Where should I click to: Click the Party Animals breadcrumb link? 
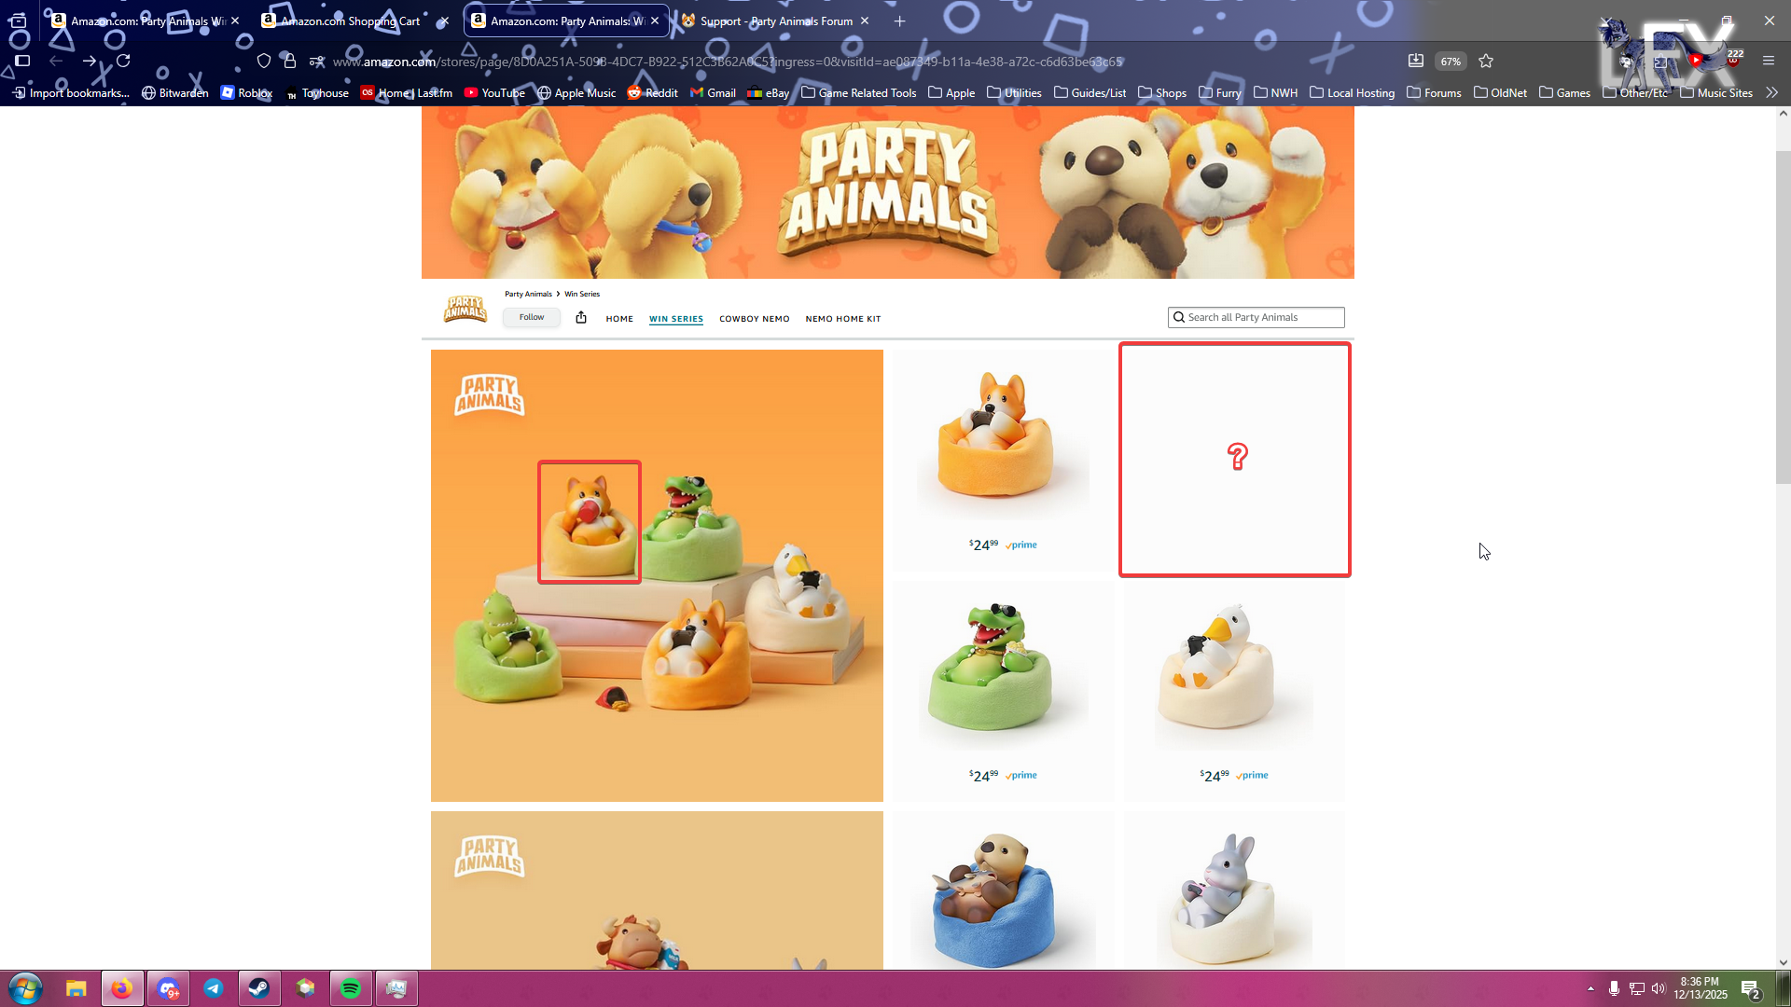point(528,294)
